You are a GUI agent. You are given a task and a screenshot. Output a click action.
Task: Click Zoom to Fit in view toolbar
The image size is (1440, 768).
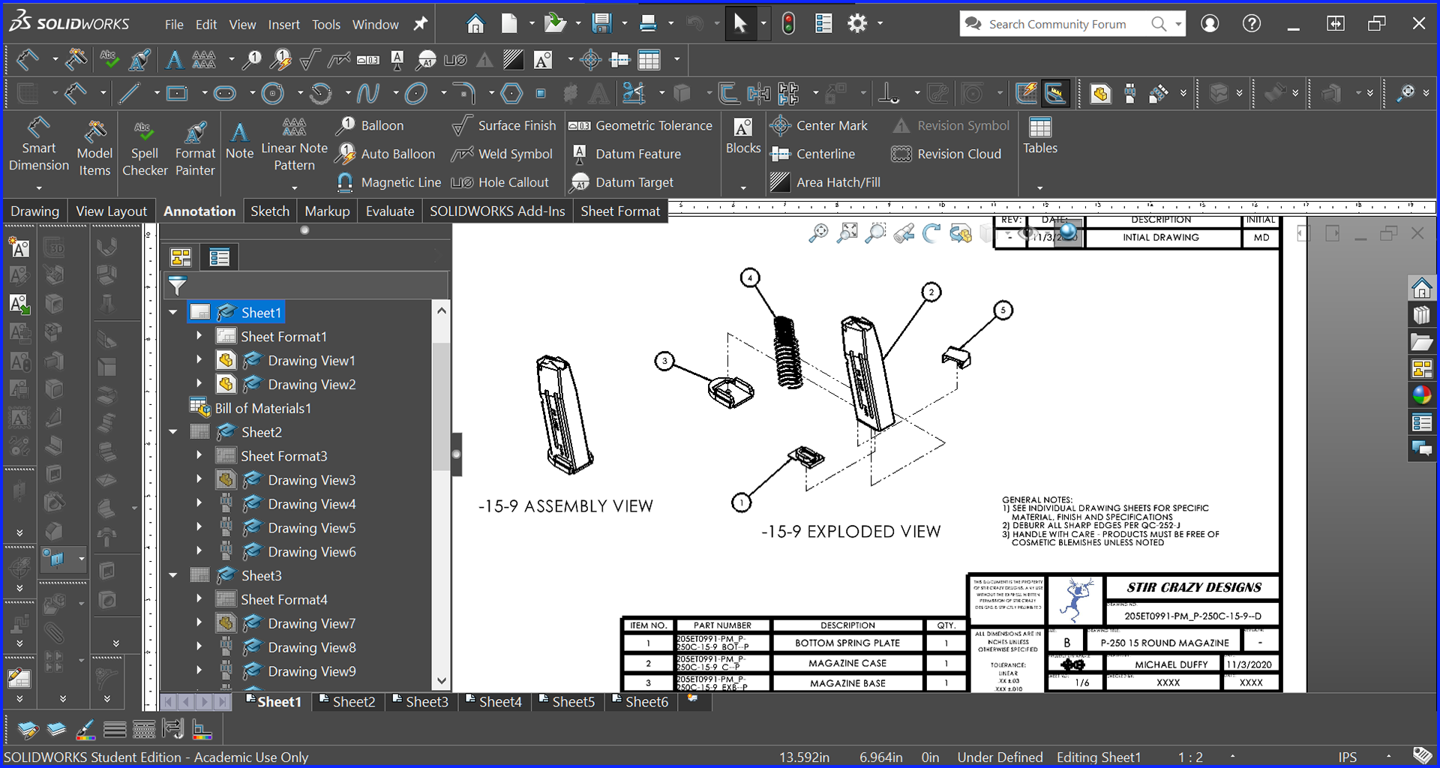(x=847, y=233)
